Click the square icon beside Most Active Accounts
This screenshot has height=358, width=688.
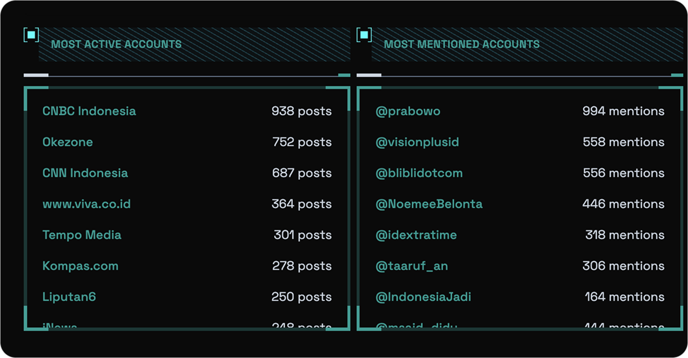click(x=31, y=35)
